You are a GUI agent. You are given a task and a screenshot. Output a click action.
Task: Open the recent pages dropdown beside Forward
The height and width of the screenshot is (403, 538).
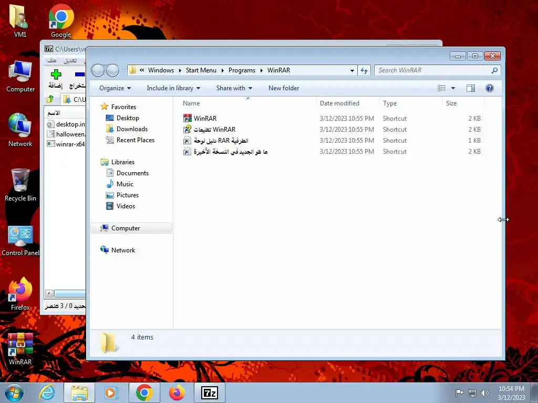123,70
